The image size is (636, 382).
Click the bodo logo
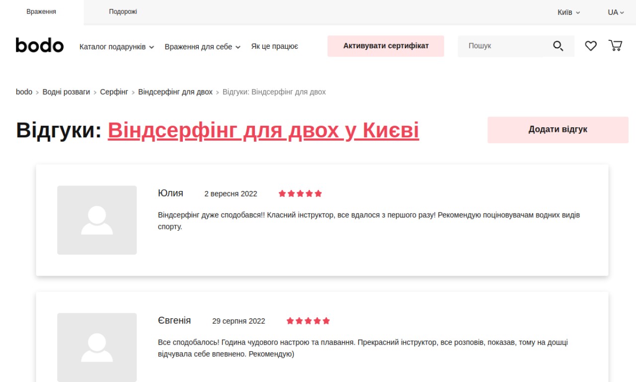(x=40, y=45)
